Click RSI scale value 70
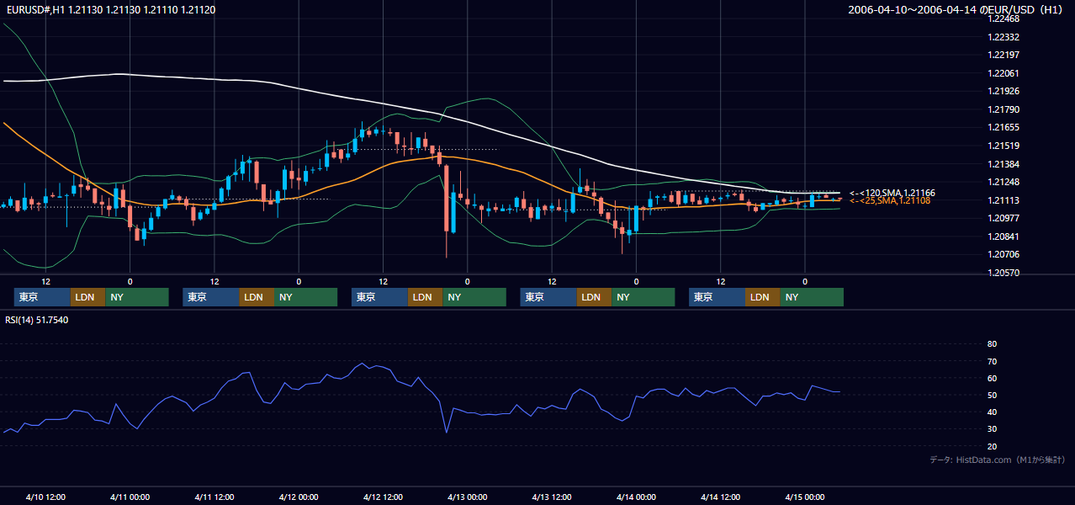 pos(992,361)
